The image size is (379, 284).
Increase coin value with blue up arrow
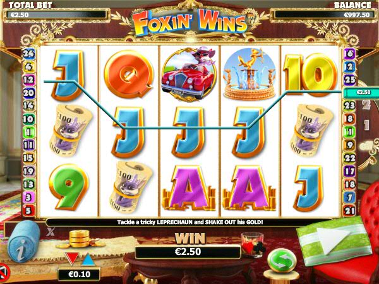pyautogui.click(x=88, y=259)
